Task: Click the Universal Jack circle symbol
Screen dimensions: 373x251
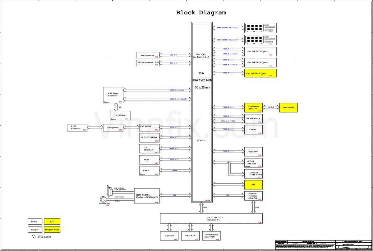Action: tap(104, 199)
